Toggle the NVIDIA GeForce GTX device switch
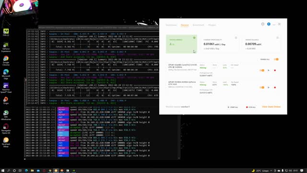The height and width of the screenshot is (173, 307). point(262,87)
